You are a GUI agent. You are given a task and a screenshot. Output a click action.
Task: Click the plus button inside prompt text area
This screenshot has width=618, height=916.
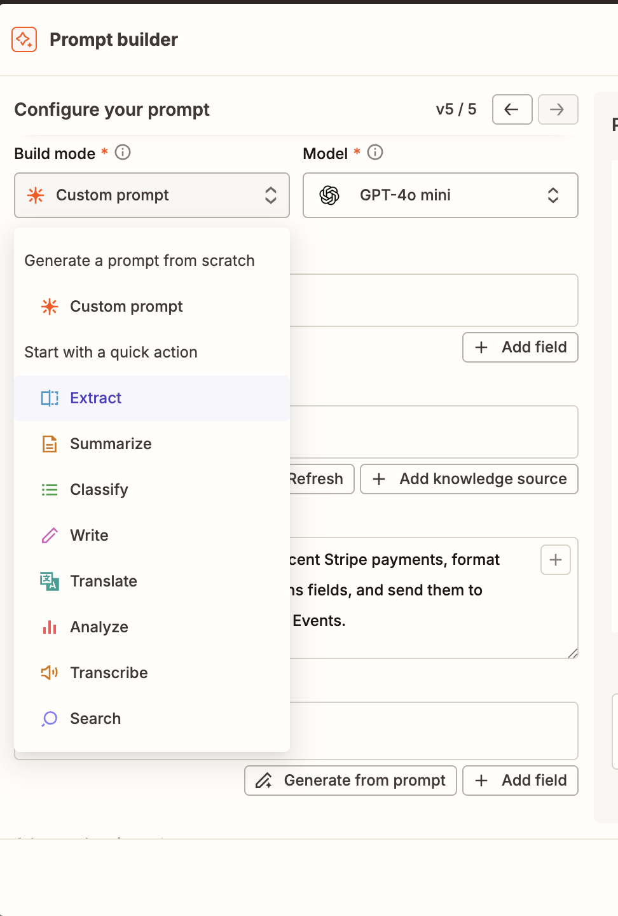tap(556, 560)
